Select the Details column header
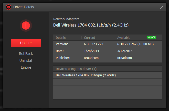 (x=61, y=38)
